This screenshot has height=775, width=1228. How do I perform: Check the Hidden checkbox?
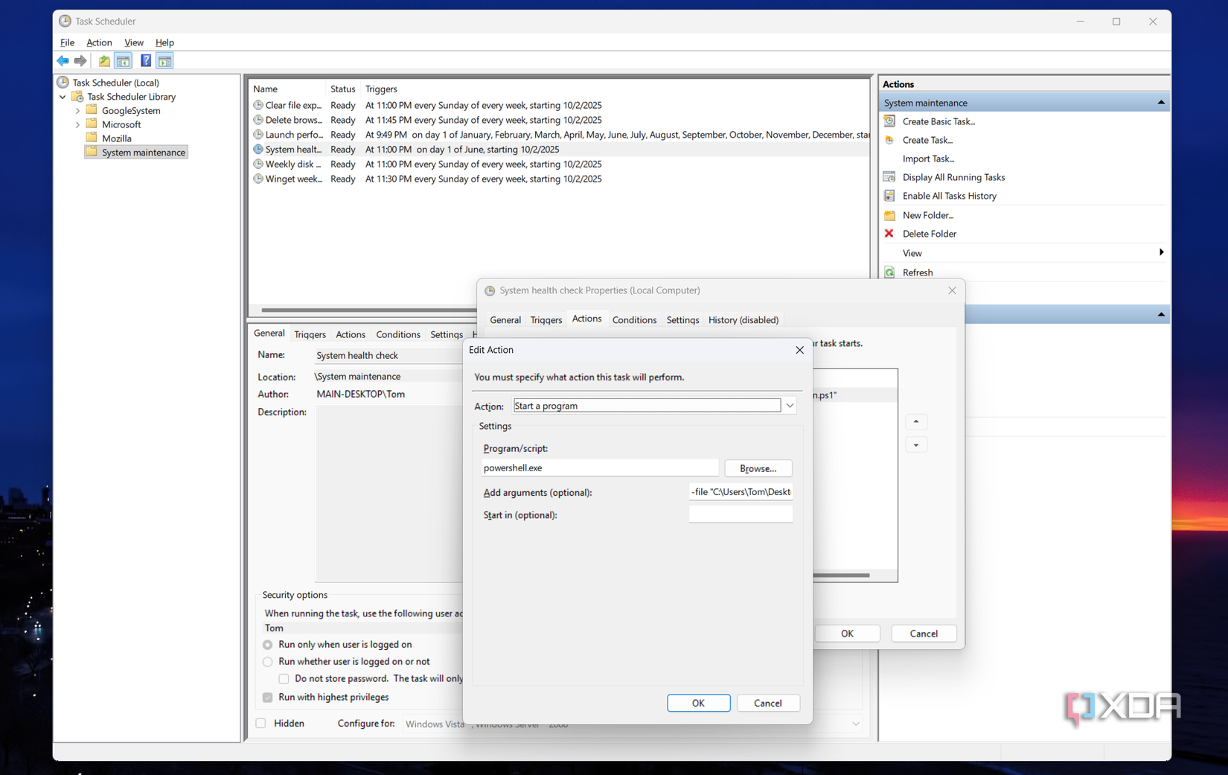260,723
